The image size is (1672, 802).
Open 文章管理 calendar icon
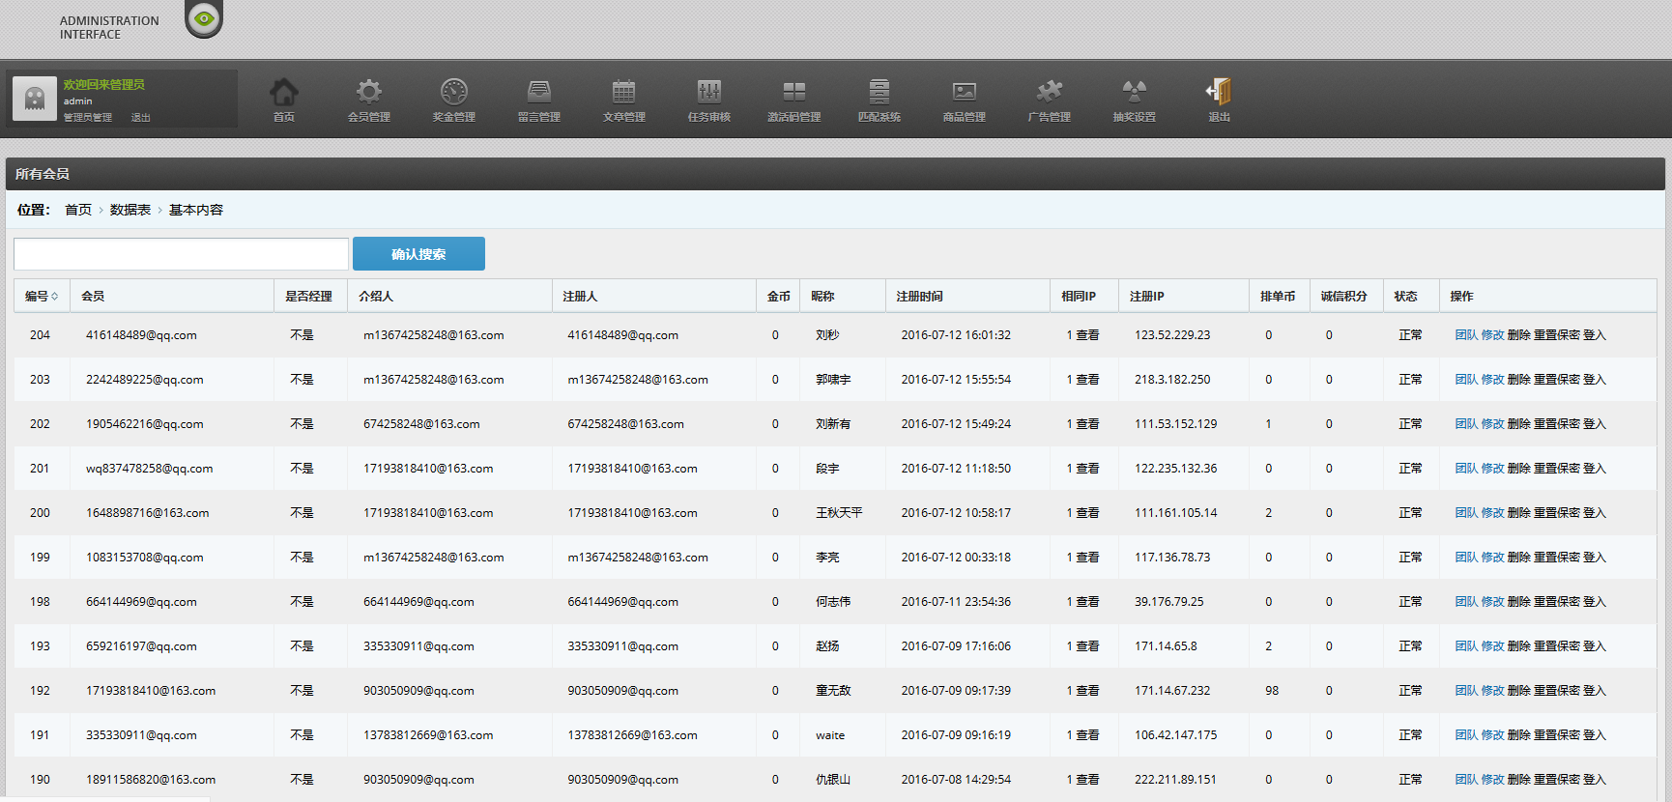pos(623,92)
